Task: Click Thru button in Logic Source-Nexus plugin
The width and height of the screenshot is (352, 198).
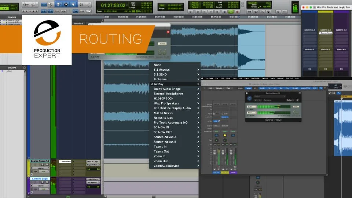Action: coord(296,107)
